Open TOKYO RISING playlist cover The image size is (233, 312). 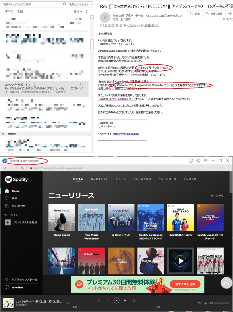tap(151, 261)
